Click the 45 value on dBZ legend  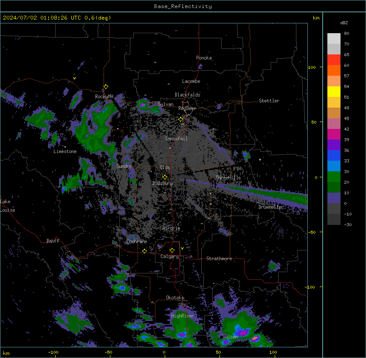pyautogui.click(x=346, y=119)
